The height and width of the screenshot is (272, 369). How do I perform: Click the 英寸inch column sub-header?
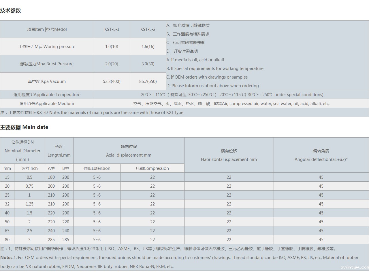tap(29, 168)
